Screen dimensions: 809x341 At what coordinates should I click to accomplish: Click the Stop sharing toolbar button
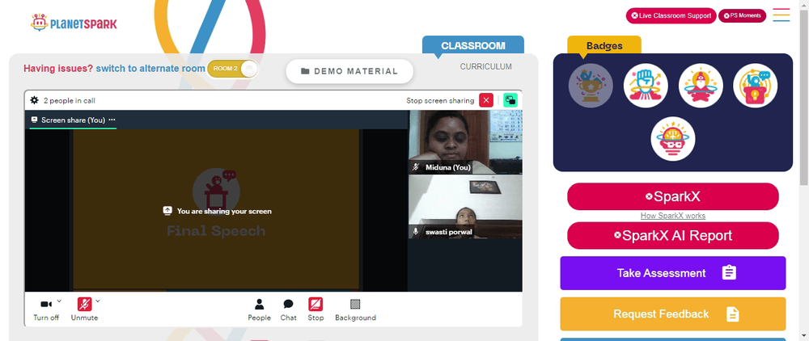click(316, 309)
